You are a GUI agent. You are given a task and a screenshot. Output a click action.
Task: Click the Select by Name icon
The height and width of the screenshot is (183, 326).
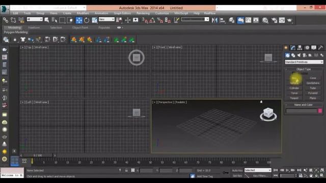tap(55, 20)
